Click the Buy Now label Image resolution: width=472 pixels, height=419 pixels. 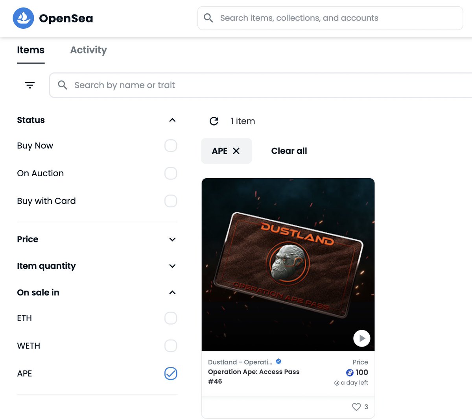tap(35, 146)
